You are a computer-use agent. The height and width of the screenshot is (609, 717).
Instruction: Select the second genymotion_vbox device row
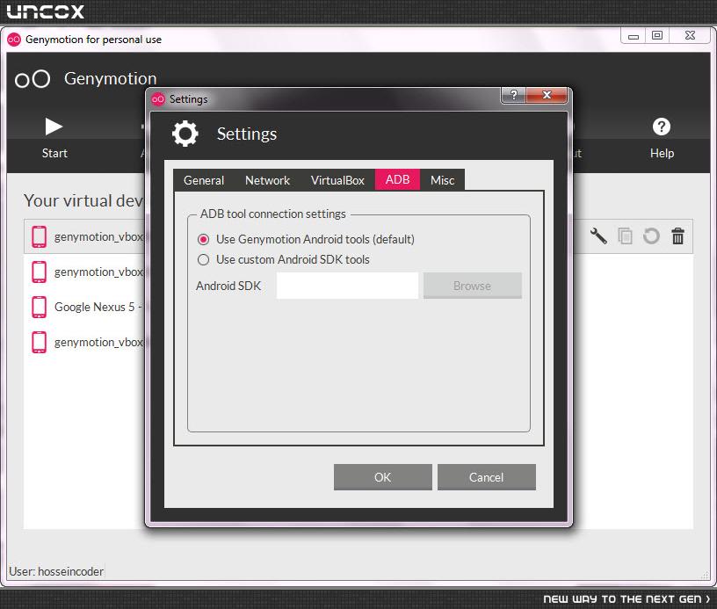tap(84, 272)
